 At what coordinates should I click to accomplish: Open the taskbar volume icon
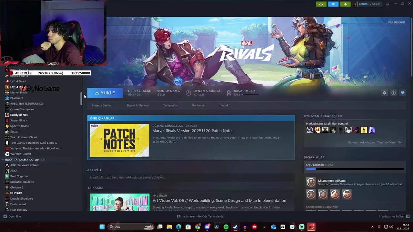click(391, 227)
